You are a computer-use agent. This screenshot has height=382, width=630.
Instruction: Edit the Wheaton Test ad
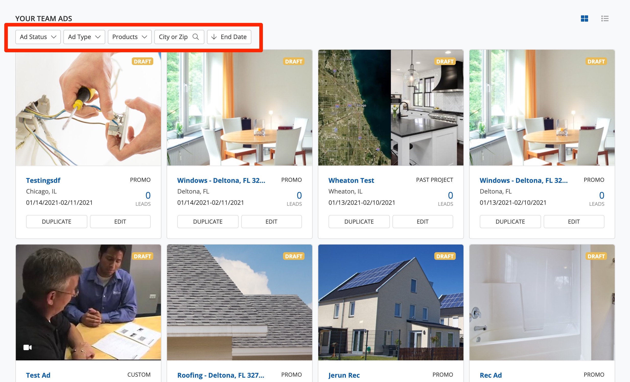point(423,222)
